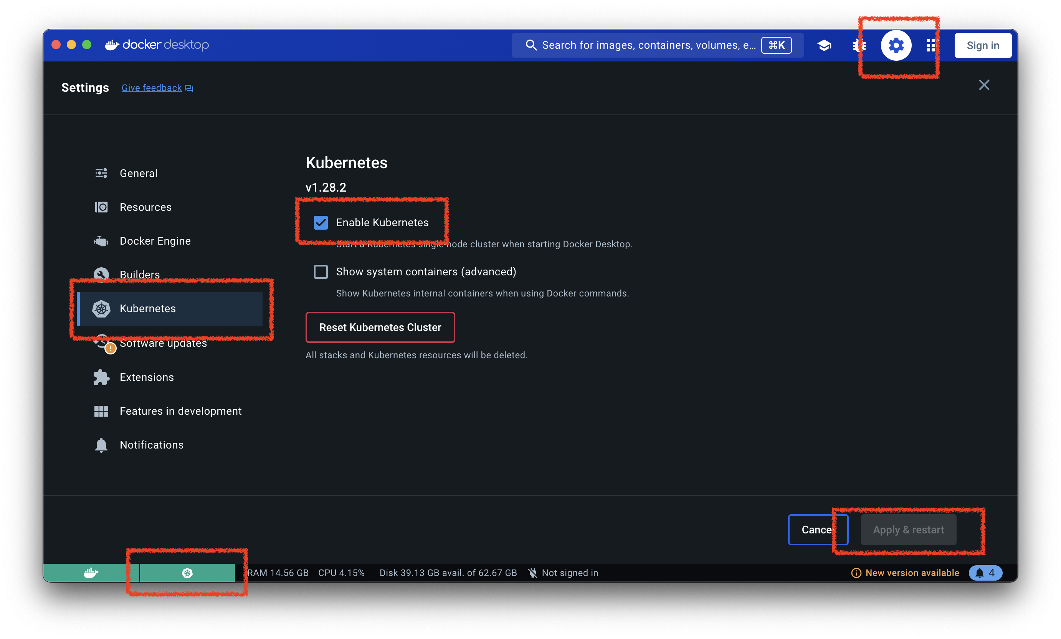
Task: Open the Learning center graduation cap icon
Action: [x=824, y=45]
